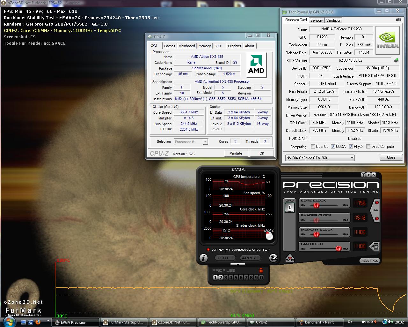The image size is (408, 327).
Task: Open the GPU selection dropdown in GPU-Z
Action: click(320, 158)
